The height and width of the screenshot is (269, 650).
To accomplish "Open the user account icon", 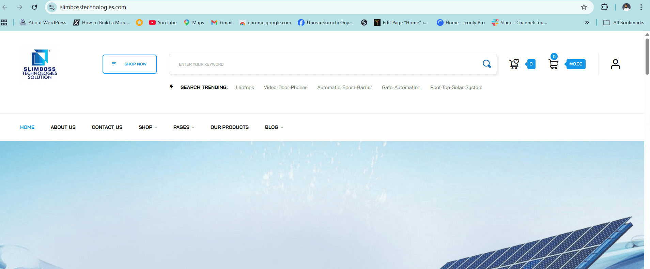I will 615,64.
